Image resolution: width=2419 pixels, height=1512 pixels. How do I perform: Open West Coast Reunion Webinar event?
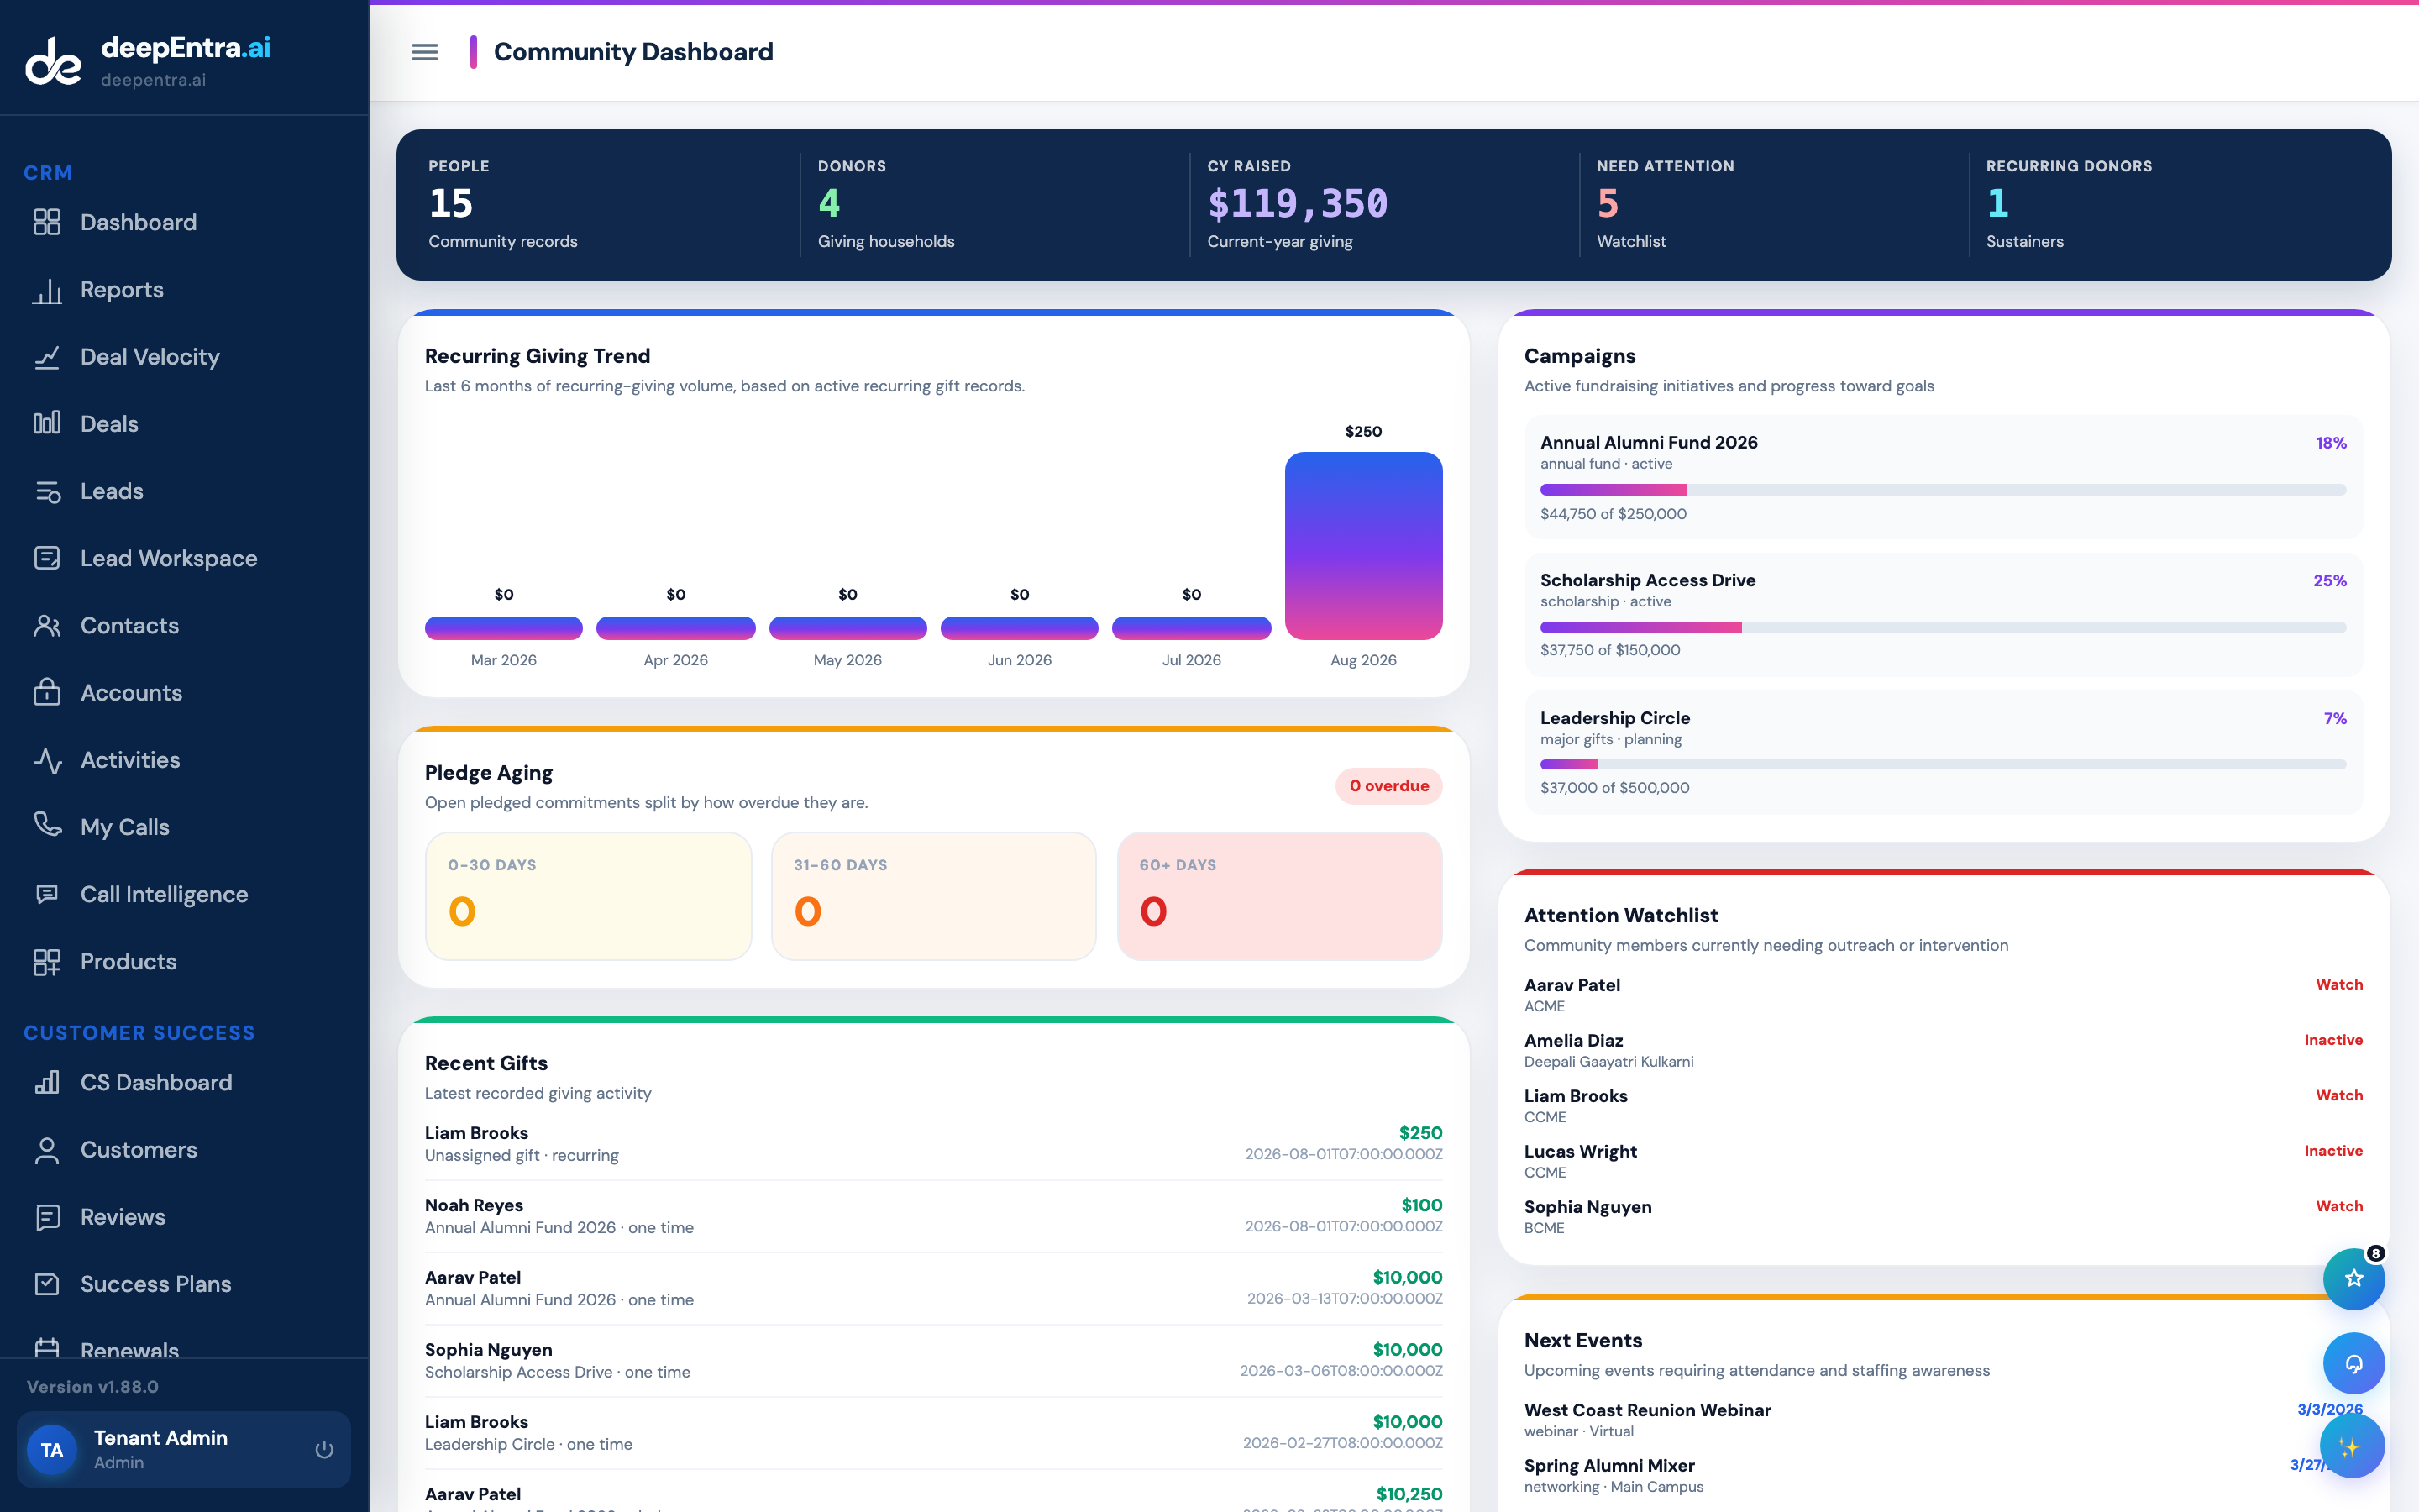coord(1944,1420)
